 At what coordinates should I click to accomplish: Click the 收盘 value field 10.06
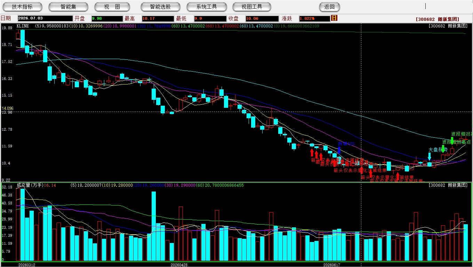pyautogui.click(x=261, y=18)
